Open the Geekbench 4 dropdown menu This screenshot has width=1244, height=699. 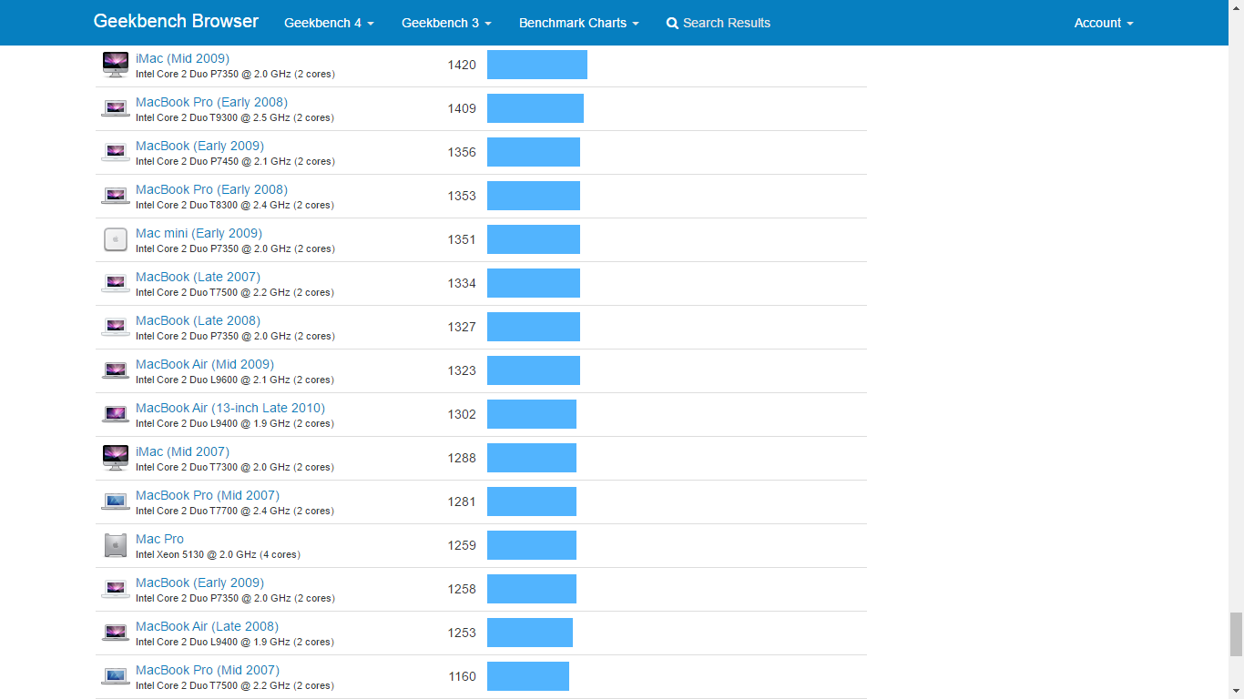click(329, 23)
